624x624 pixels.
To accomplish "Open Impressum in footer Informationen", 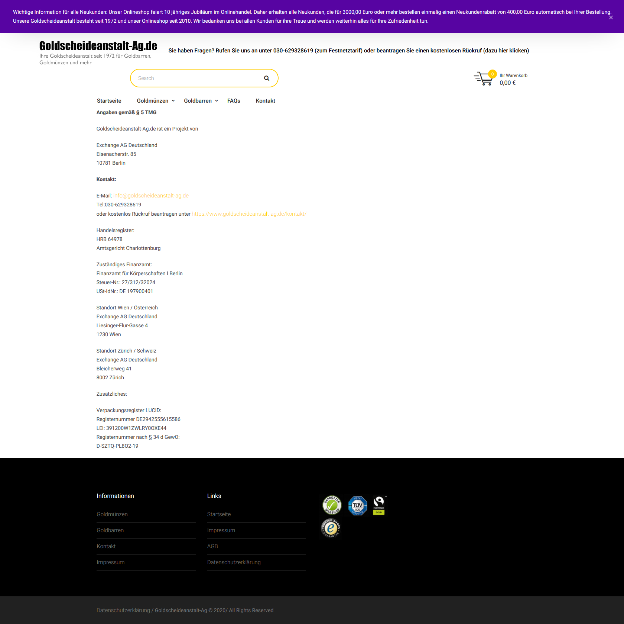I will [111, 562].
